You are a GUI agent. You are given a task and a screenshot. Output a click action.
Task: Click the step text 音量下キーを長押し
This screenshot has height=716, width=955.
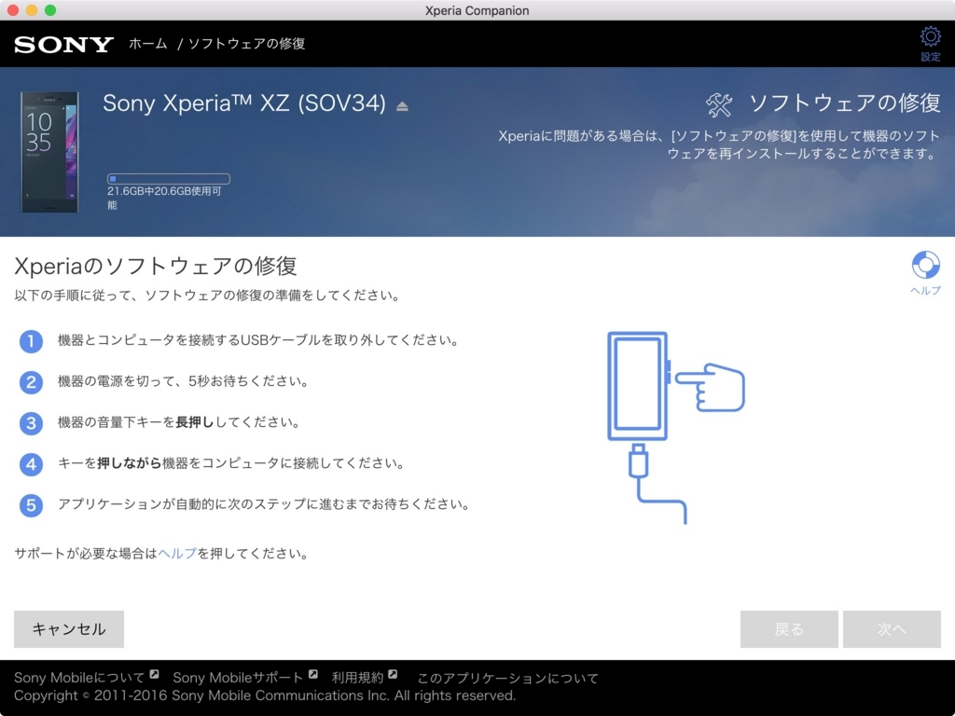coord(179,422)
